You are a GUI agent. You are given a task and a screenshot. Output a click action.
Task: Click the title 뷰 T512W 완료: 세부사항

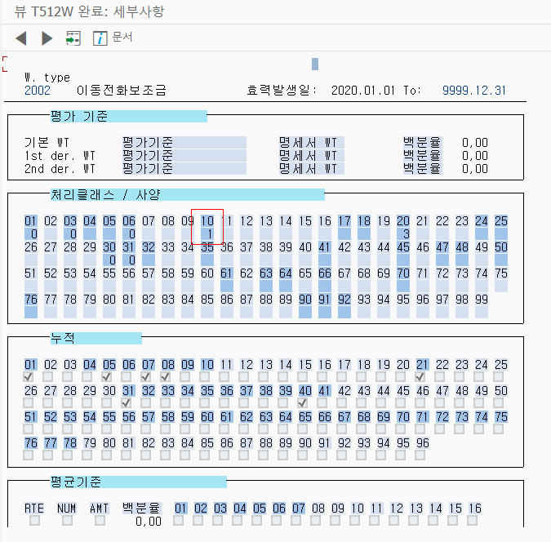[89, 11]
